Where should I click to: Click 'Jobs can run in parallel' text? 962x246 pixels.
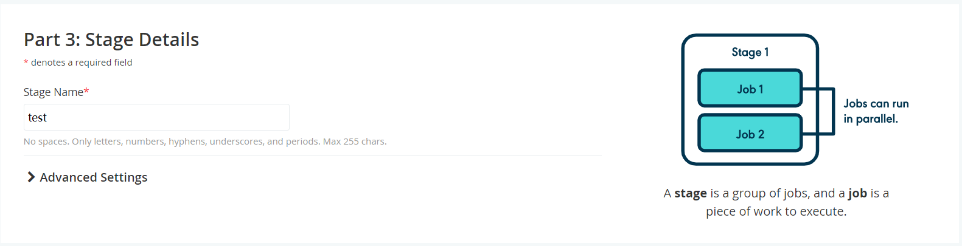click(x=876, y=111)
